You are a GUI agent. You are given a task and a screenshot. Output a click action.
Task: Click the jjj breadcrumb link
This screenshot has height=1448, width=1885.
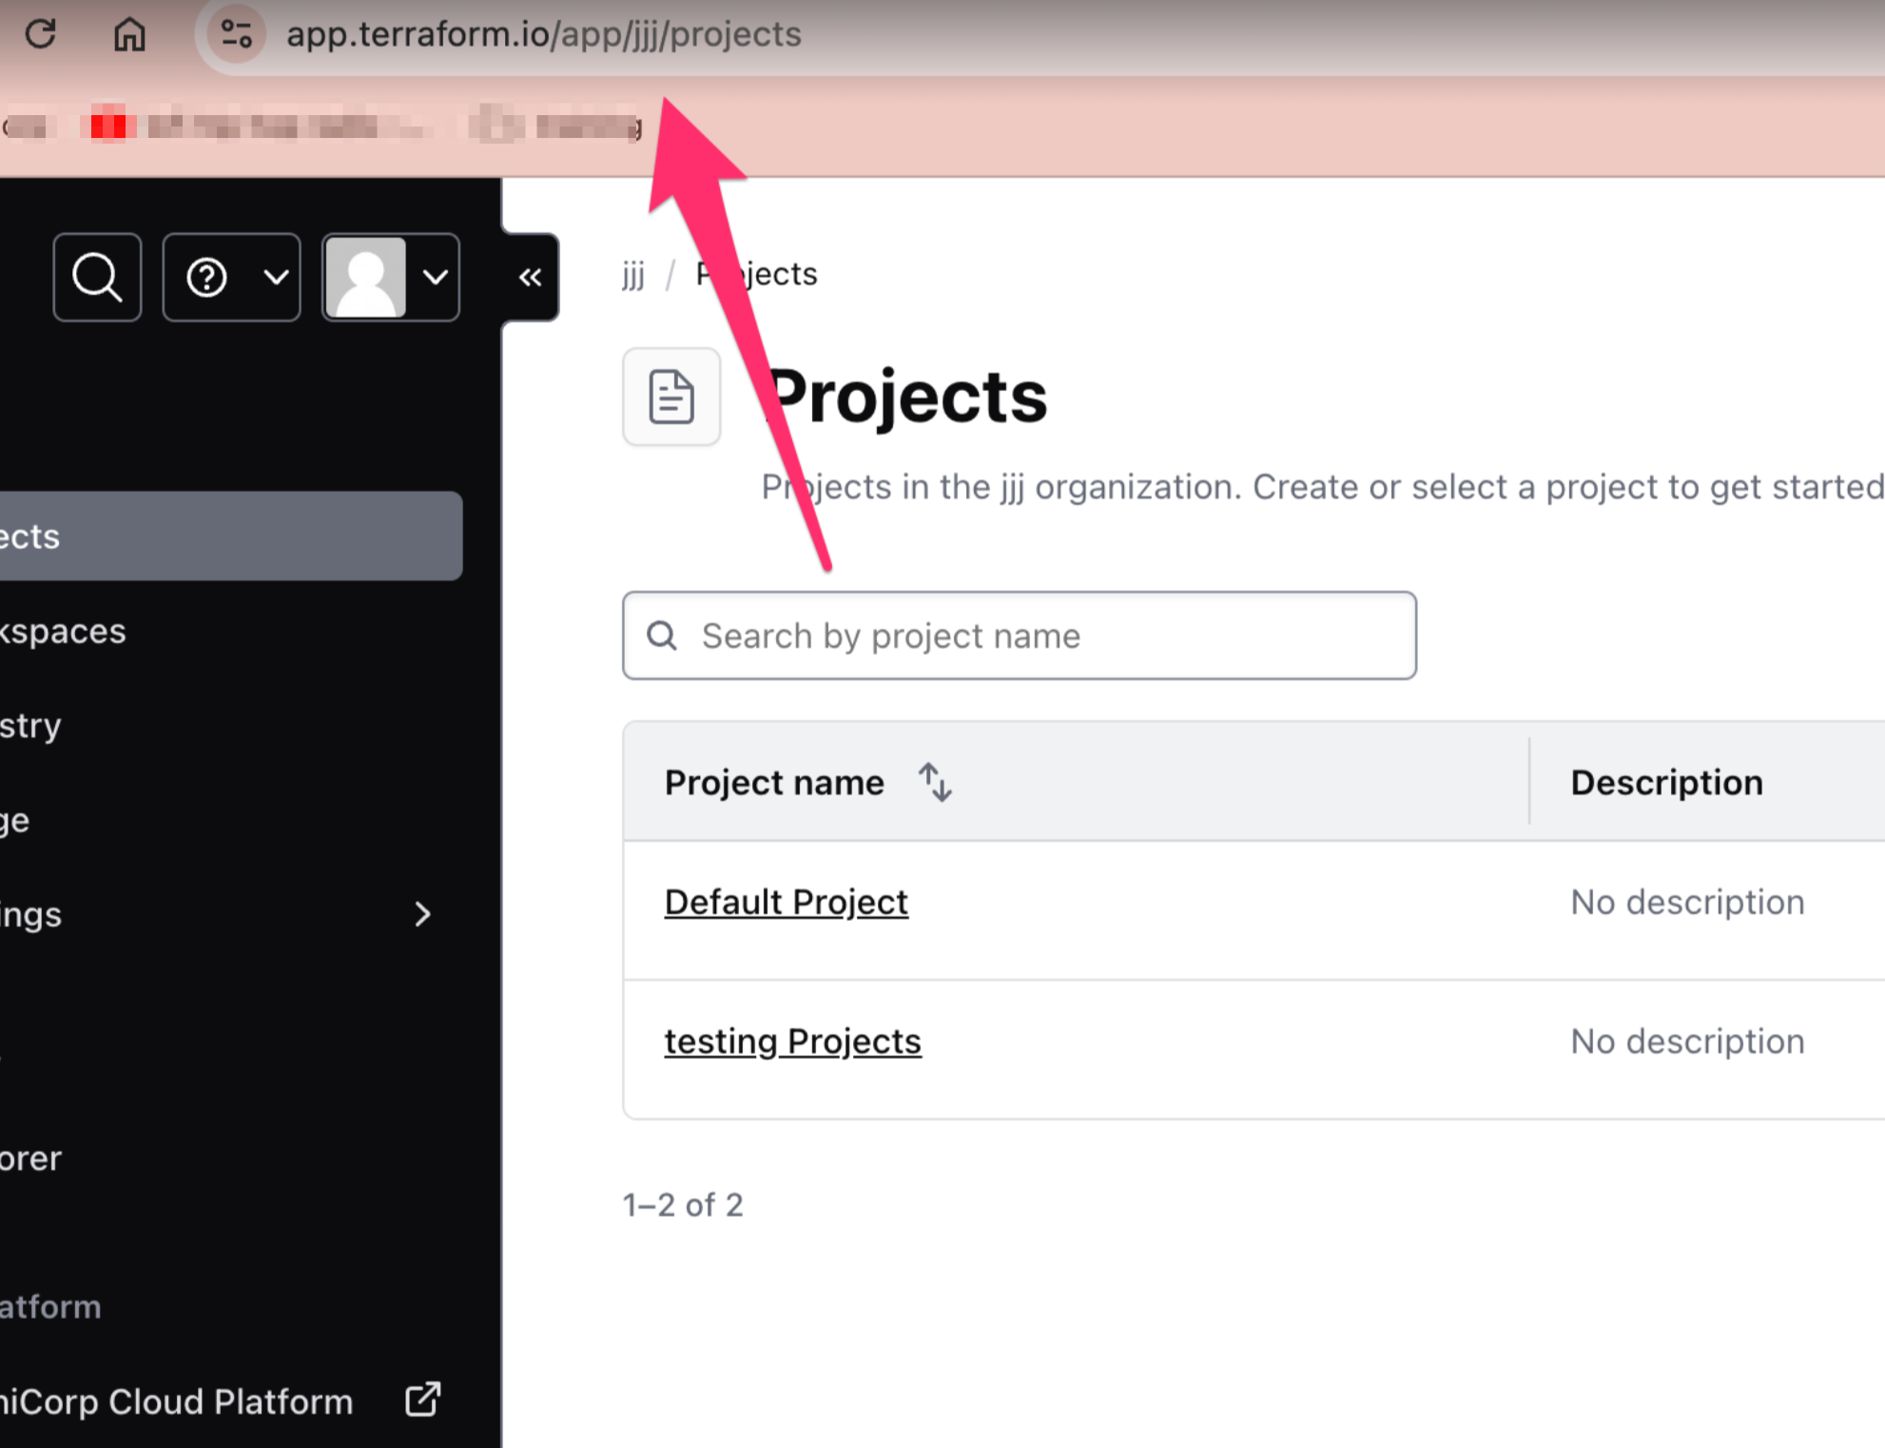click(x=633, y=274)
